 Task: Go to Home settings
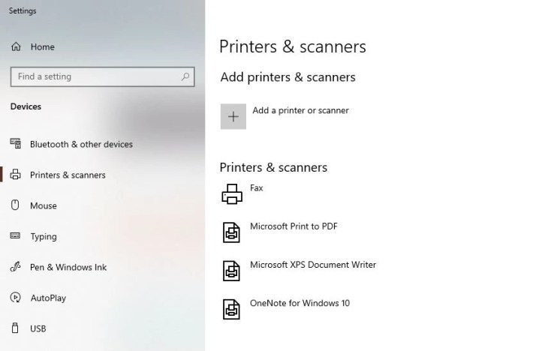click(42, 46)
